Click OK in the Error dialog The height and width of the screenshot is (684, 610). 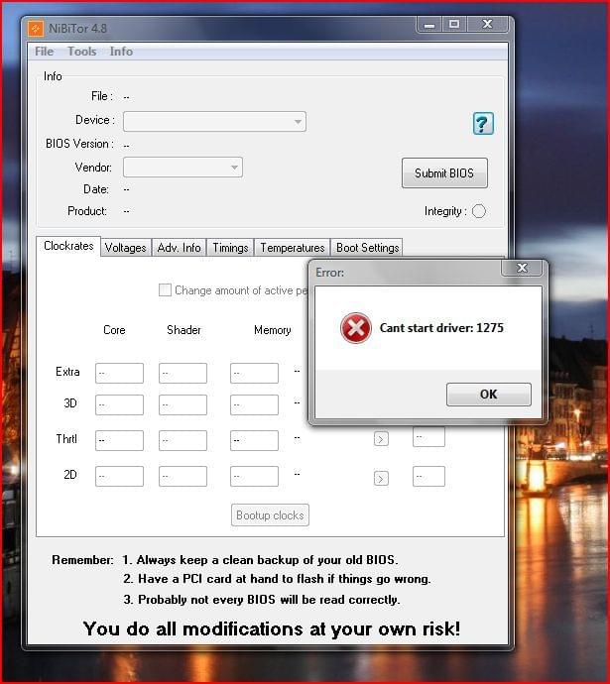[489, 395]
